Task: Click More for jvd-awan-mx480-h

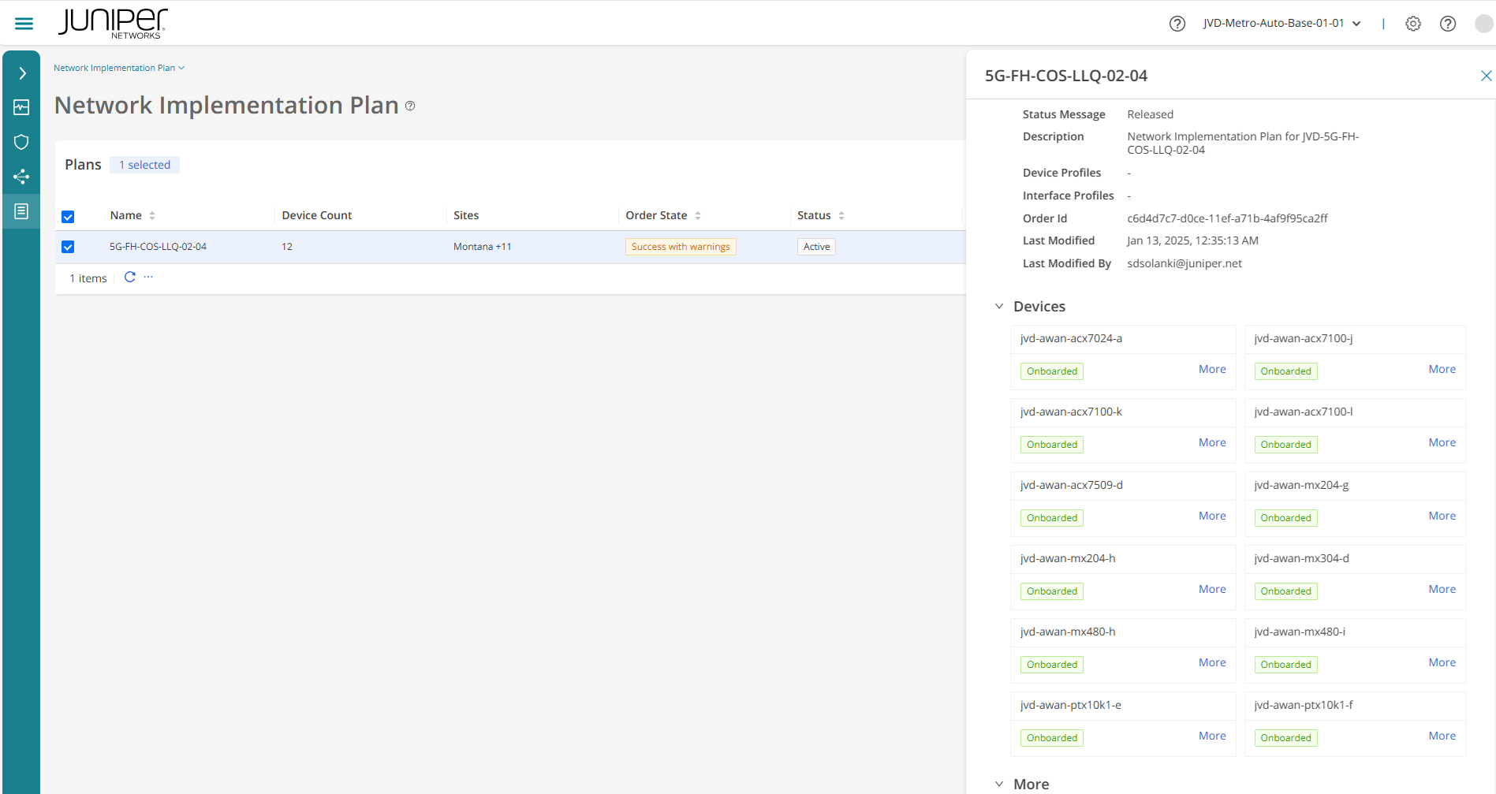Action: pyautogui.click(x=1212, y=662)
